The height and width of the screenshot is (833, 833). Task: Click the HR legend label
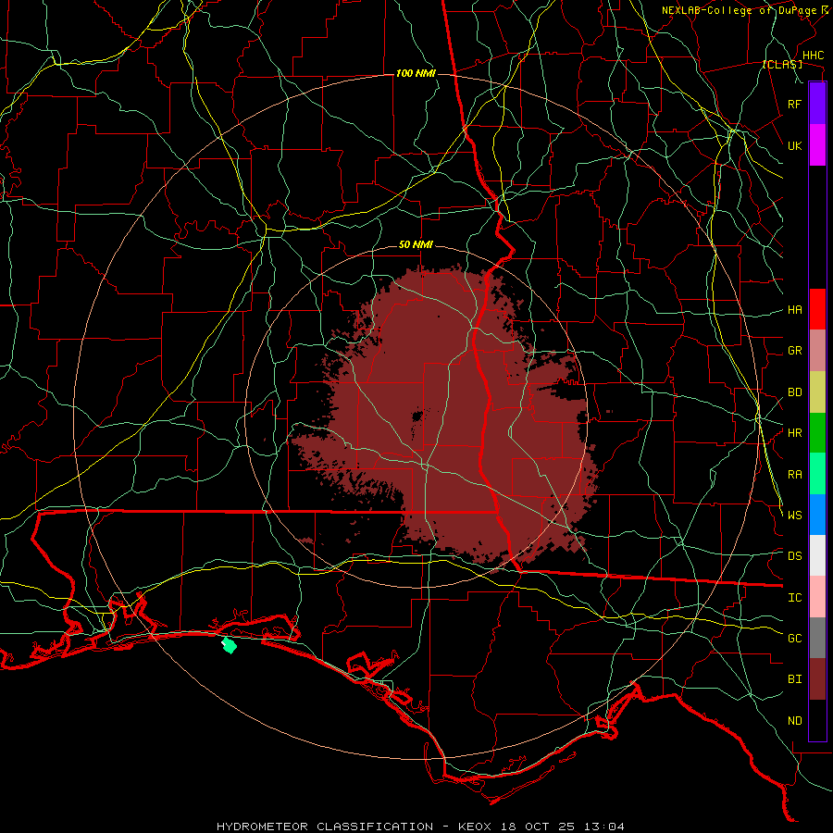click(794, 433)
